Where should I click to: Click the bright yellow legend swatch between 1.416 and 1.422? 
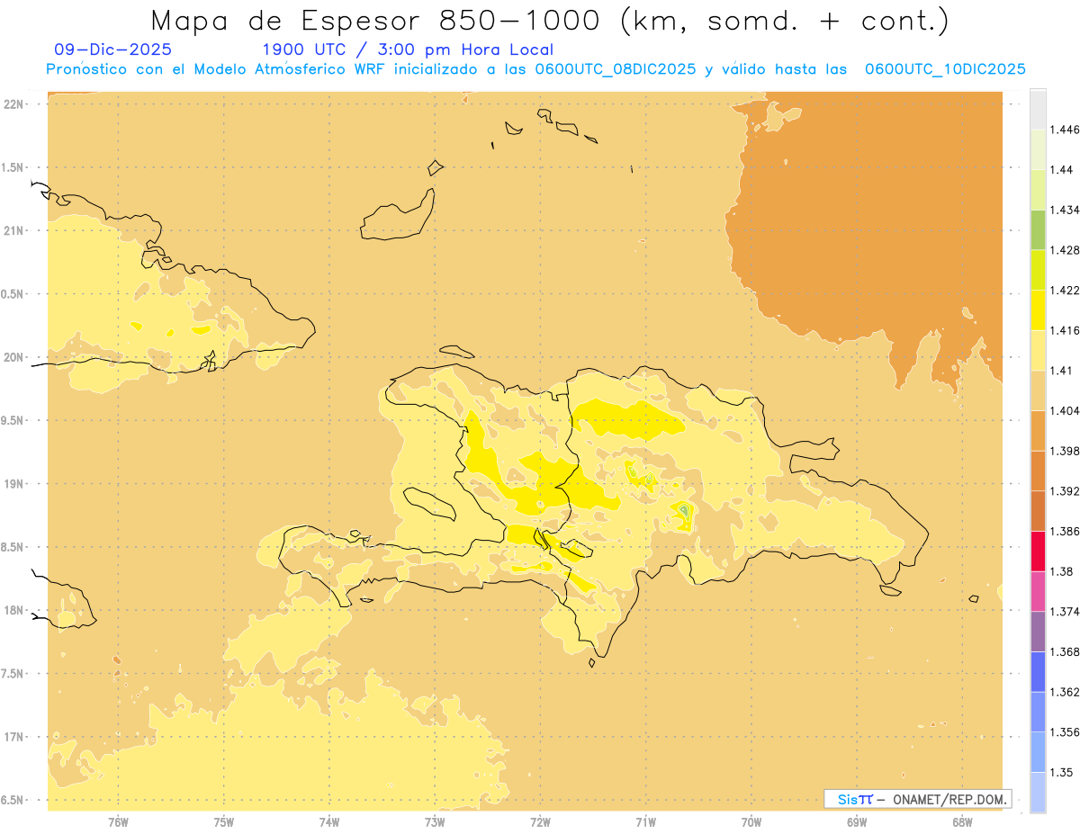coord(1038,309)
